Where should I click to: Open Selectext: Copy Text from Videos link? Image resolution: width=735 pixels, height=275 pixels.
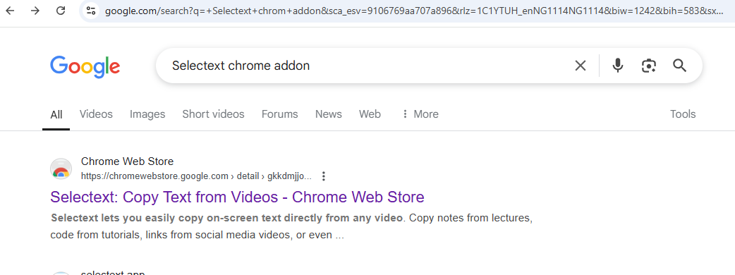coord(237,197)
